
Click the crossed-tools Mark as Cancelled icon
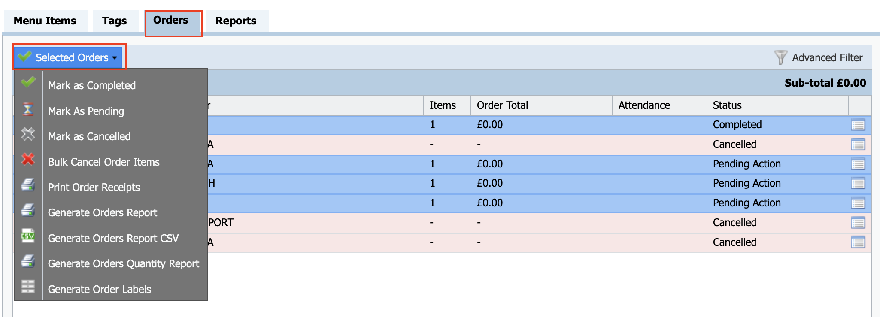[x=28, y=134]
